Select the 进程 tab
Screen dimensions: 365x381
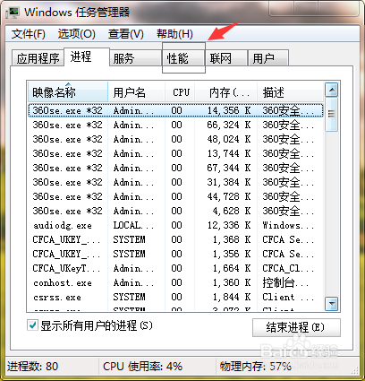[x=87, y=56]
